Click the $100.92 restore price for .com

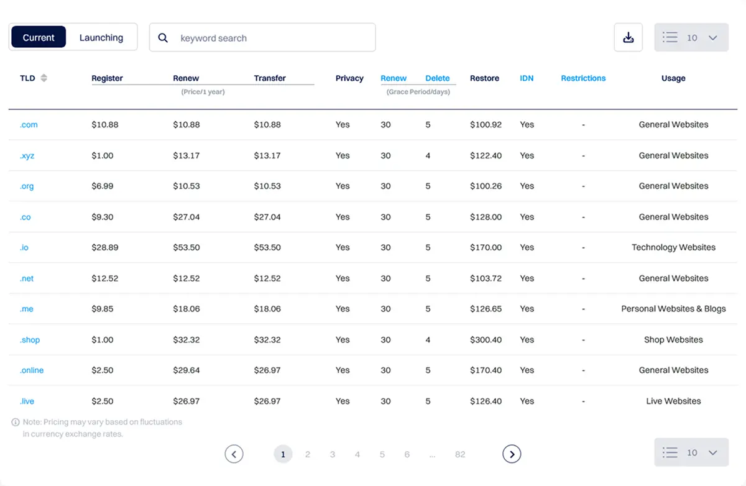[486, 124]
